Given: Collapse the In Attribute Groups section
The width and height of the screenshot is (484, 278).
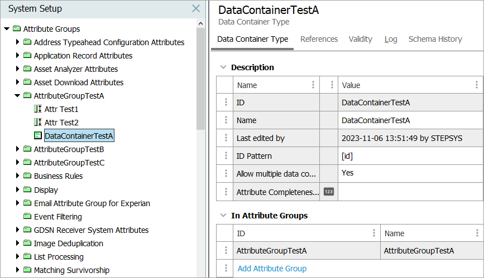Looking at the screenshot, I should pyautogui.click(x=223, y=216).
